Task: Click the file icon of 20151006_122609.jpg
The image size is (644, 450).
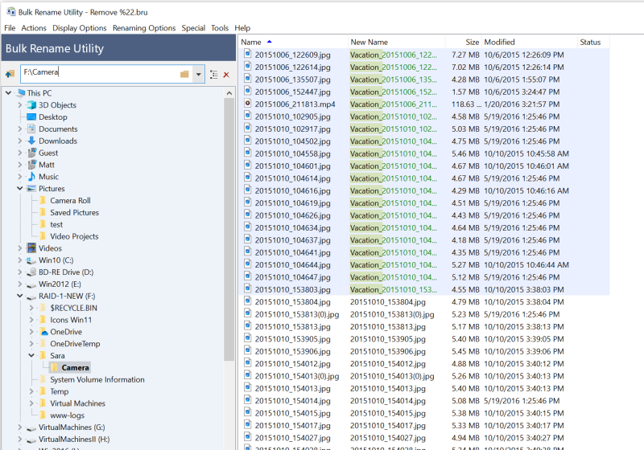Action: (248, 54)
